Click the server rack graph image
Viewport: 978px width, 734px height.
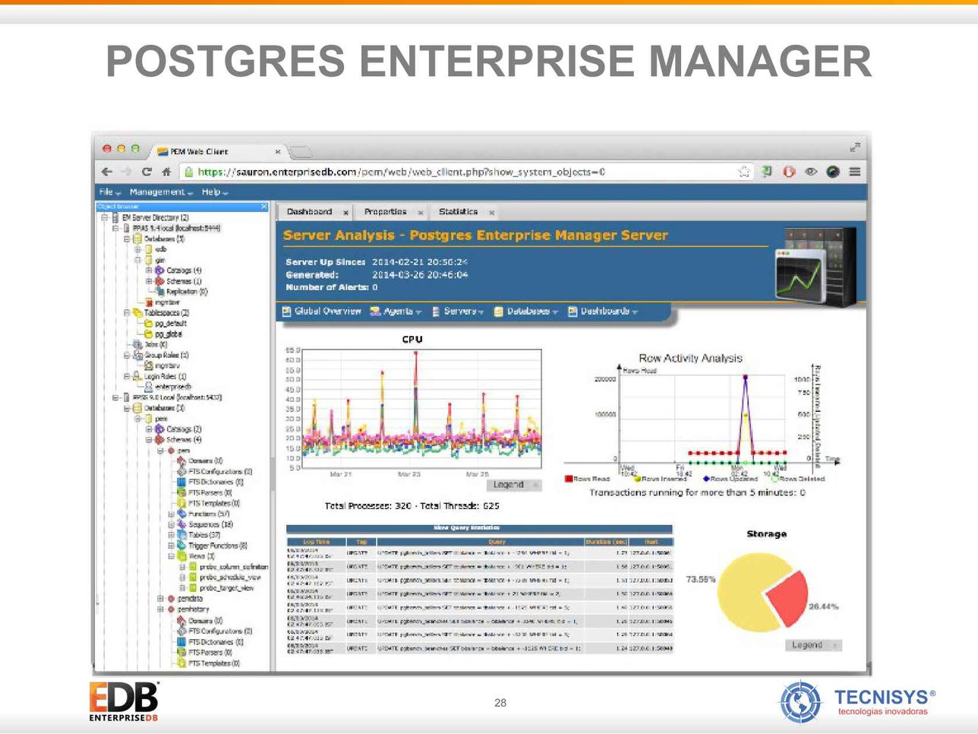pyautogui.click(x=815, y=268)
